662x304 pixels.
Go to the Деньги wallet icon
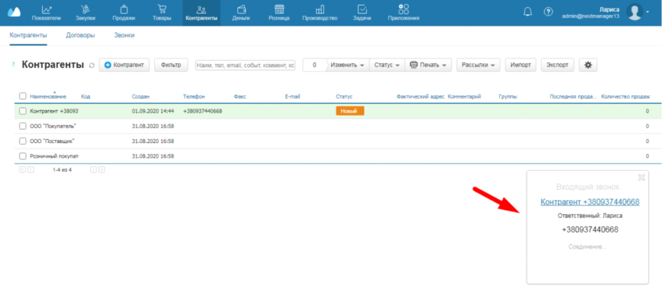(240, 10)
